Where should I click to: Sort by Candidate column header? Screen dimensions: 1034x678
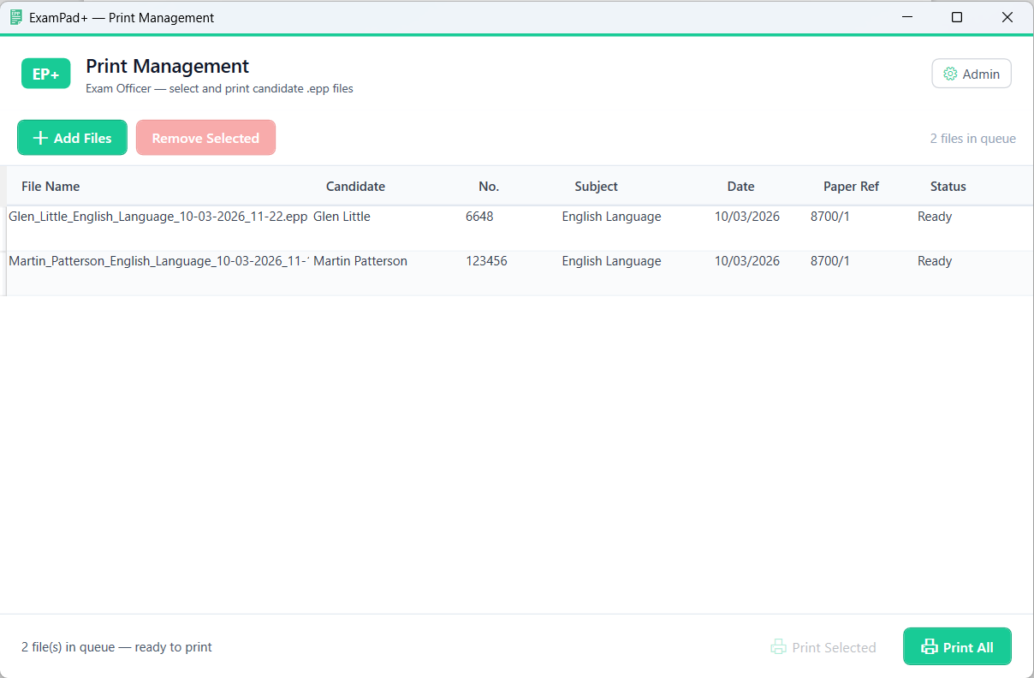click(355, 187)
